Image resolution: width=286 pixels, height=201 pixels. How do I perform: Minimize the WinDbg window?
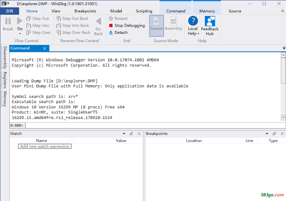tap(250, 4)
